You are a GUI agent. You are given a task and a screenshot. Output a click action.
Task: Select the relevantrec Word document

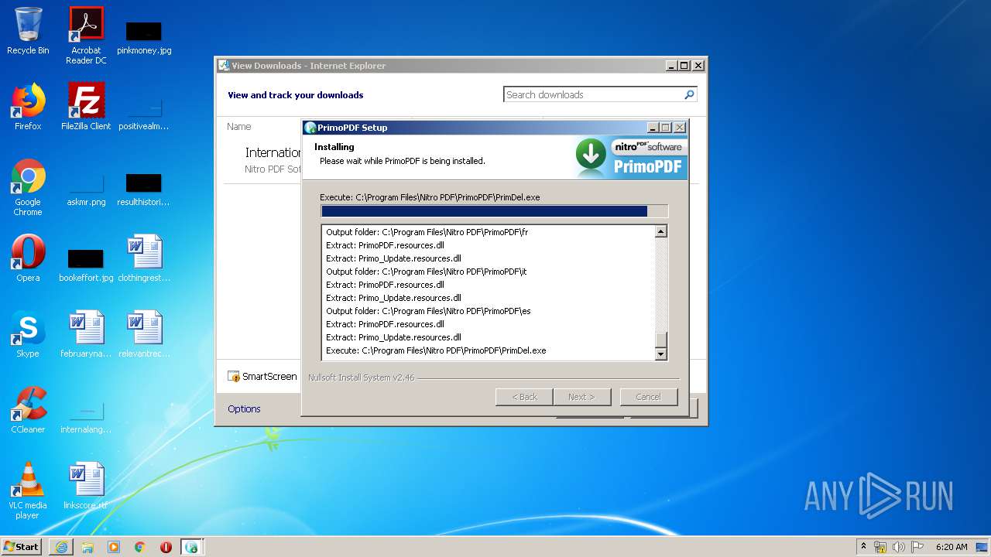[x=144, y=334]
